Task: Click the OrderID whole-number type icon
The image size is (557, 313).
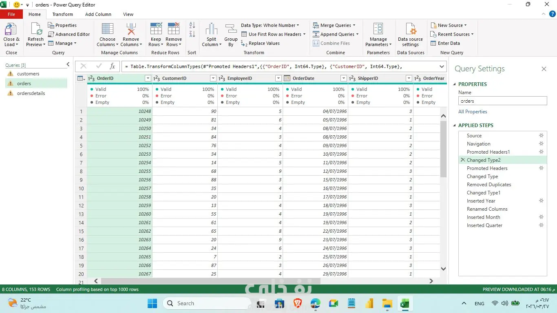Action: (x=91, y=78)
